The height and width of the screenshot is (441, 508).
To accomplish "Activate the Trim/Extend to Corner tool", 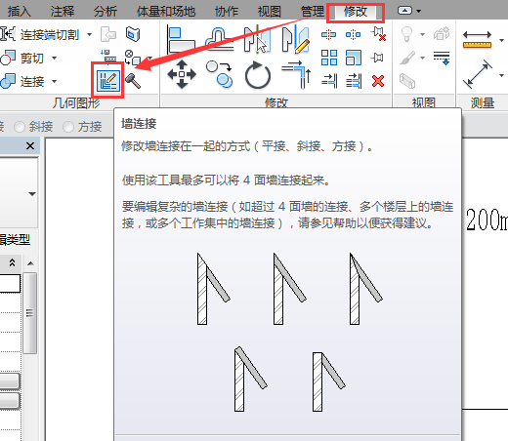I will (x=296, y=75).
